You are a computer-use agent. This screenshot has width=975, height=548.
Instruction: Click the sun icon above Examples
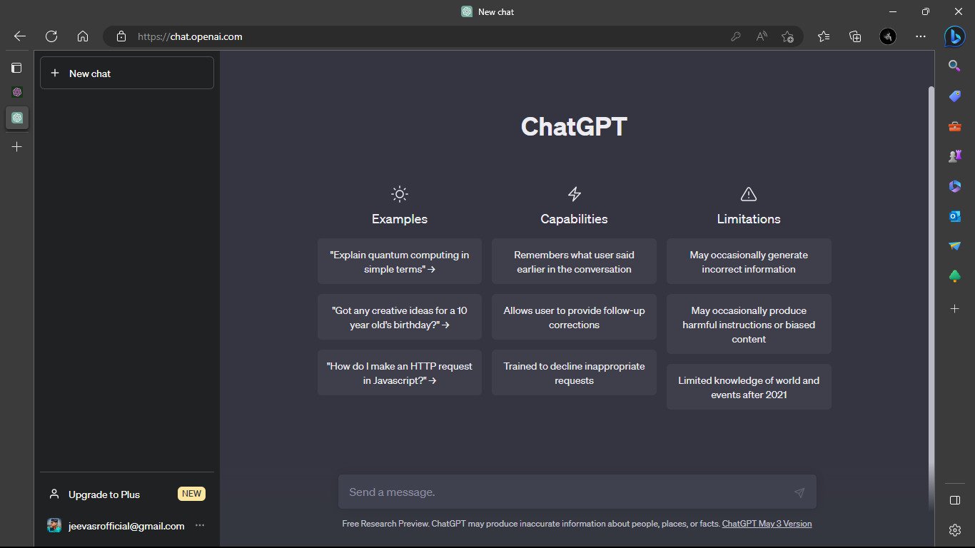click(400, 194)
